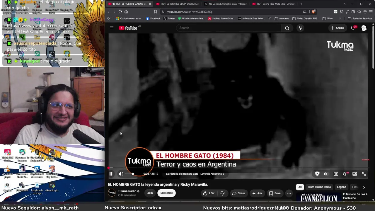This screenshot has height=211, width=375.
Task: Like the video with thumbs up
Action: point(209,193)
